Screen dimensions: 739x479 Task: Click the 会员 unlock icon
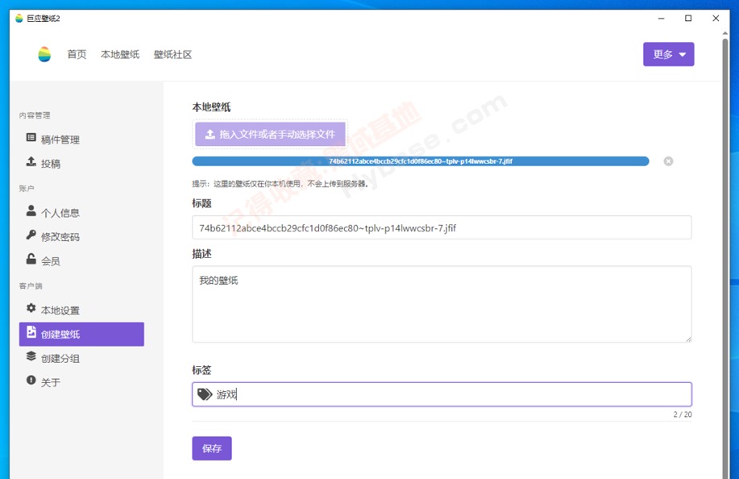click(x=31, y=259)
